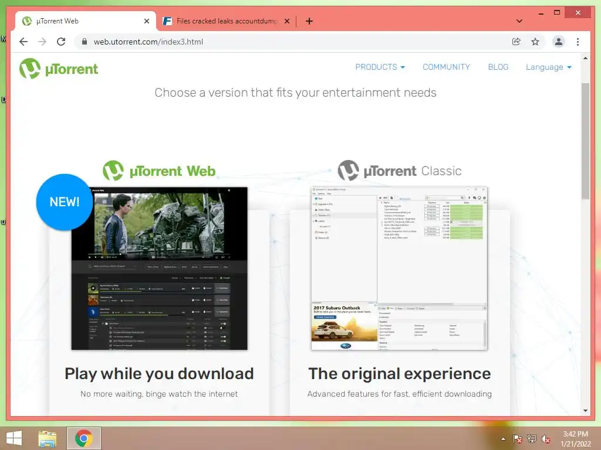
Task: Click the muted volume icon in tray
Action: [x=546, y=439]
